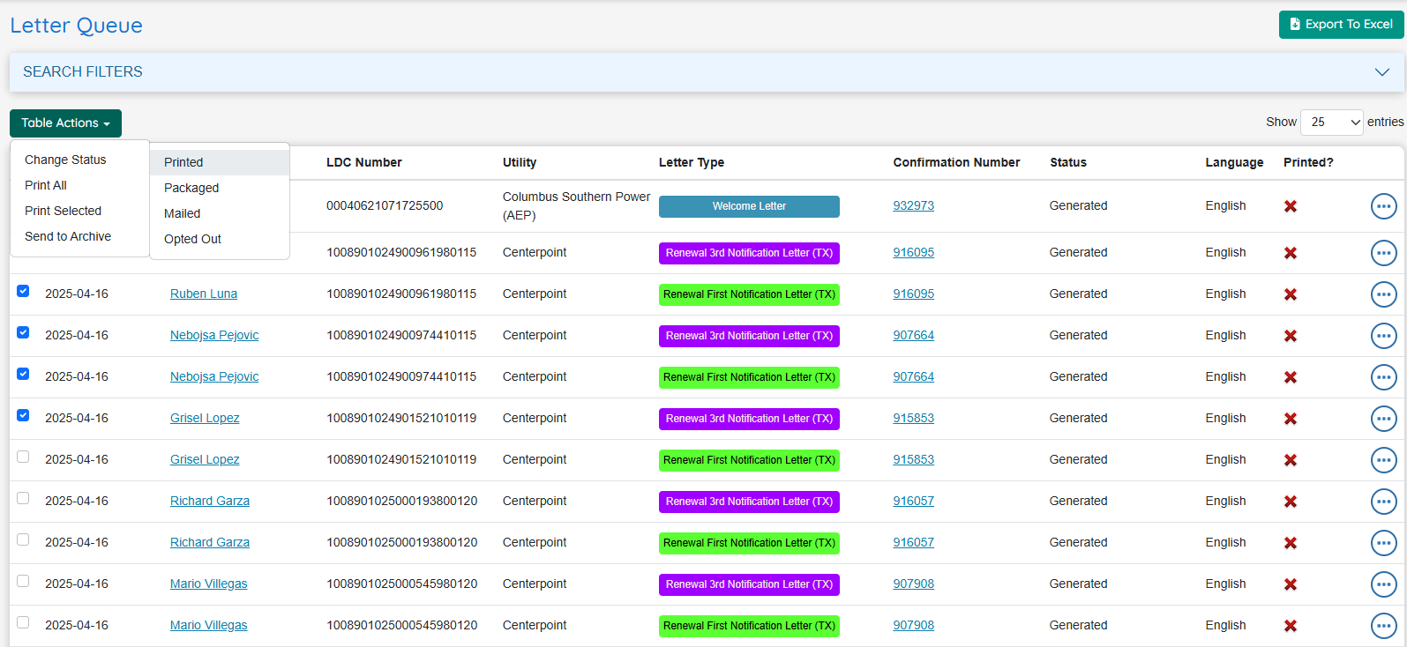This screenshot has width=1407, height=647.
Task: Click the blue Welcome Letter badge
Action: (x=749, y=206)
